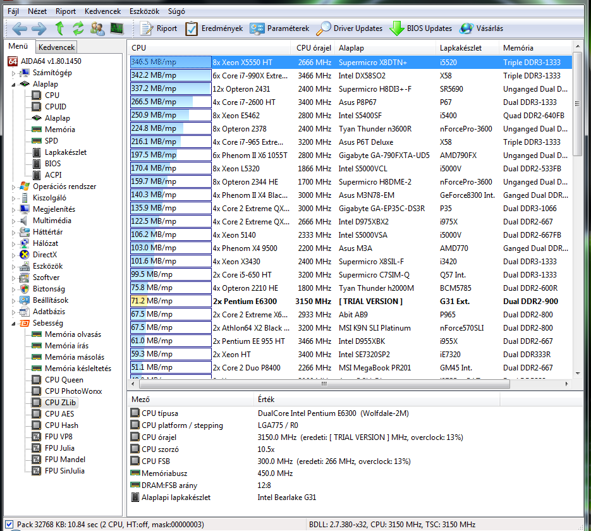Switch to the Kedvencek tab
Image resolution: width=591 pixels, height=531 pixels.
click(56, 47)
